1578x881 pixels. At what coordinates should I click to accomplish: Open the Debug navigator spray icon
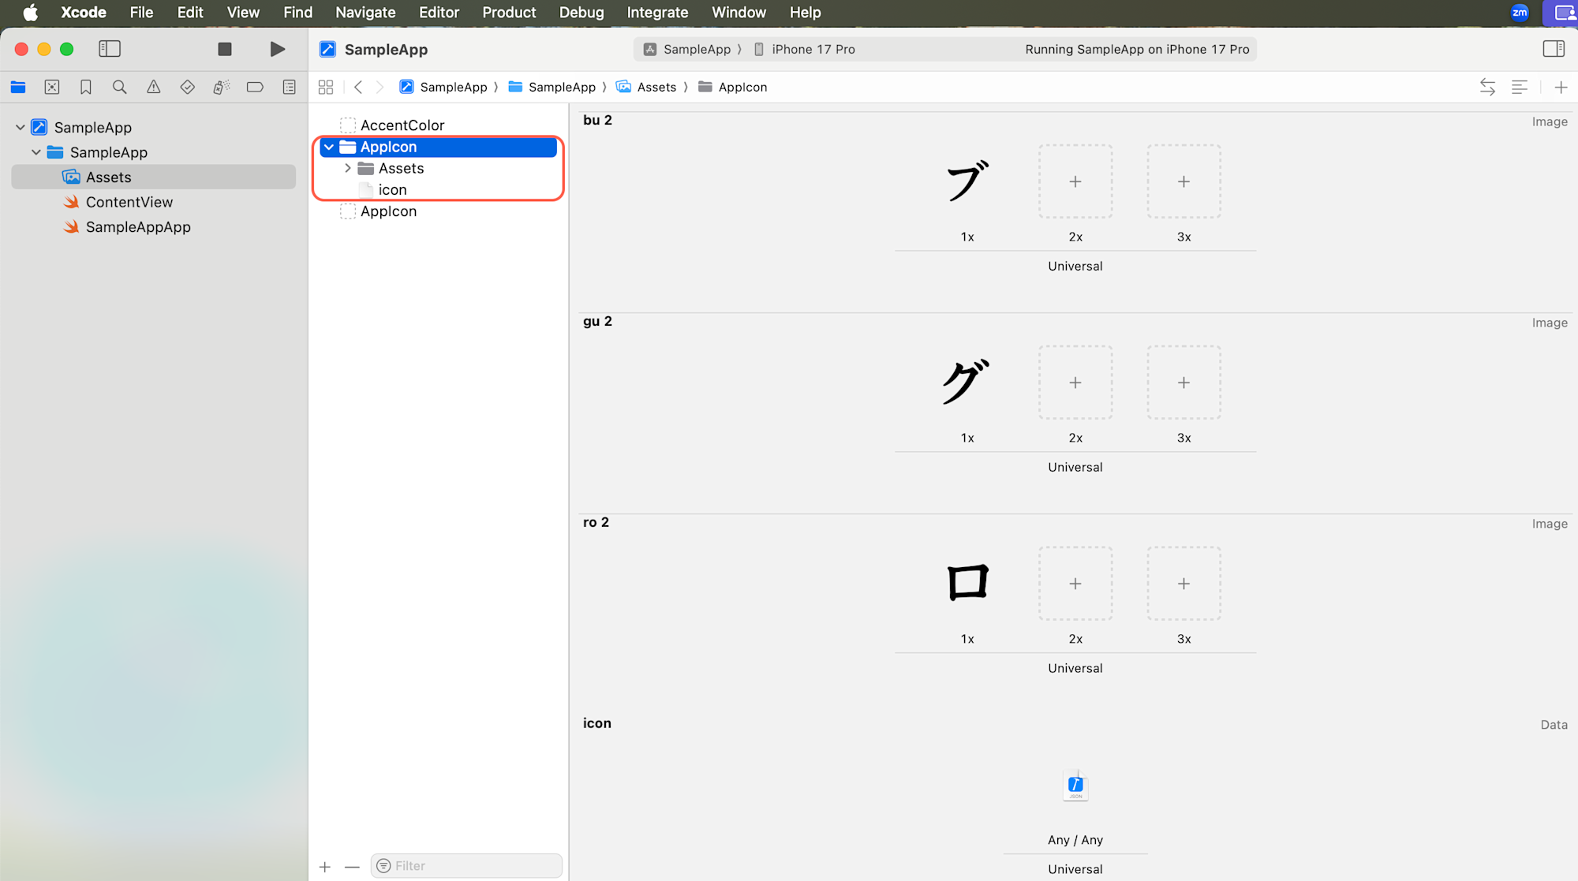(222, 87)
